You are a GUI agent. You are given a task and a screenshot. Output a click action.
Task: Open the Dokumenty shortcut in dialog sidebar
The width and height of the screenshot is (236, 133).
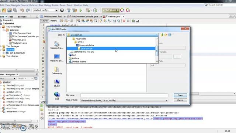[57, 71]
